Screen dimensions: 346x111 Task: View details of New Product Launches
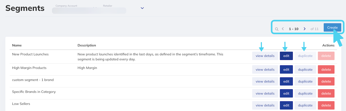(x=265, y=56)
